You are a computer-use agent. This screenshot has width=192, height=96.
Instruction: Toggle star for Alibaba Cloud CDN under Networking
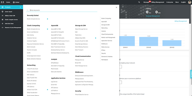(47, 90)
